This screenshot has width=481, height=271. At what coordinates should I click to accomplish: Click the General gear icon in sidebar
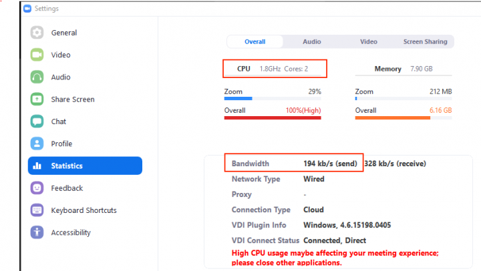pyautogui.click(x=37, y=33)
